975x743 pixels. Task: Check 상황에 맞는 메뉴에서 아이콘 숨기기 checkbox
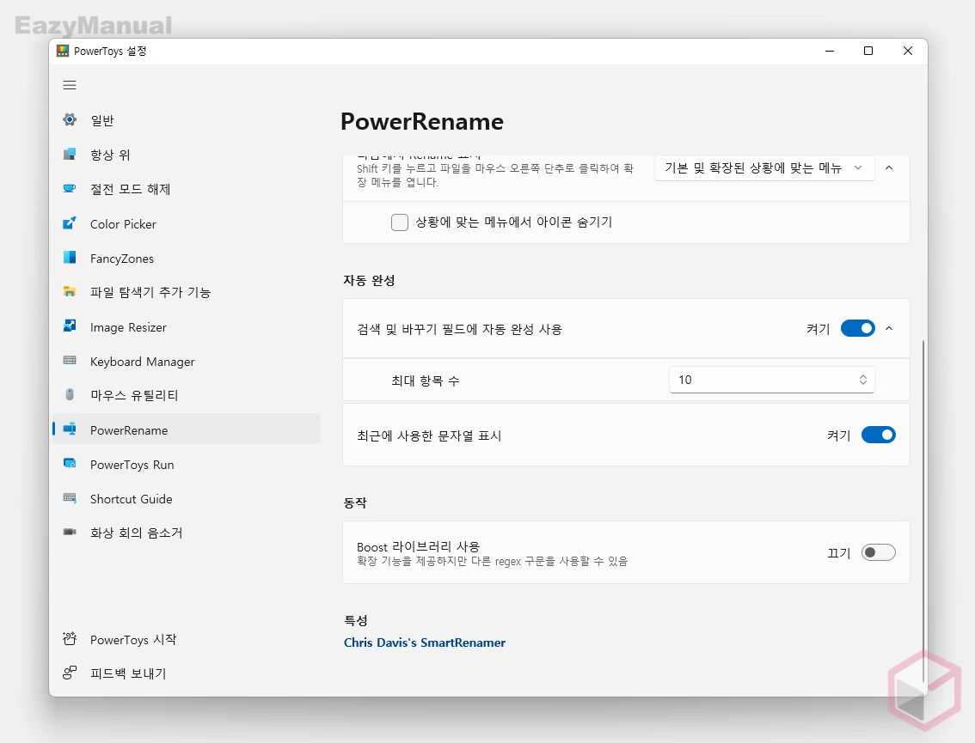399,222
